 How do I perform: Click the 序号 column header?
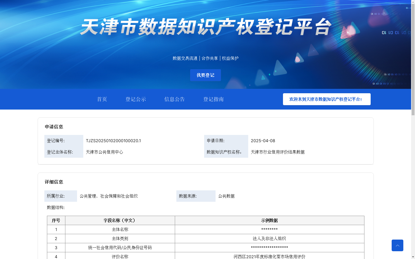(56, 220)
